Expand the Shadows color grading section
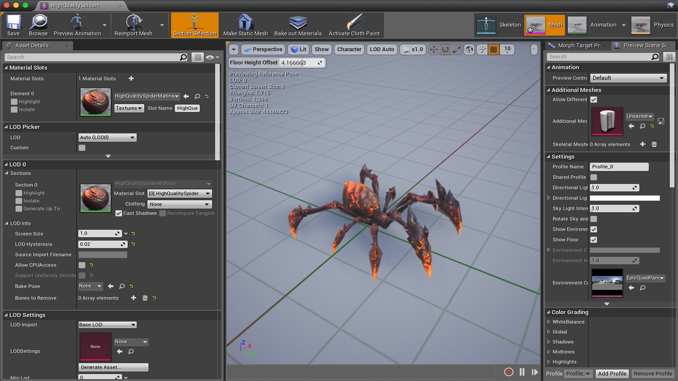The width and height of the screenshot is (678, 381). pos(549,342)
